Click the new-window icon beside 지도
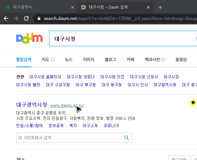This screenshot has width=197, height=160. coord(53,60)
